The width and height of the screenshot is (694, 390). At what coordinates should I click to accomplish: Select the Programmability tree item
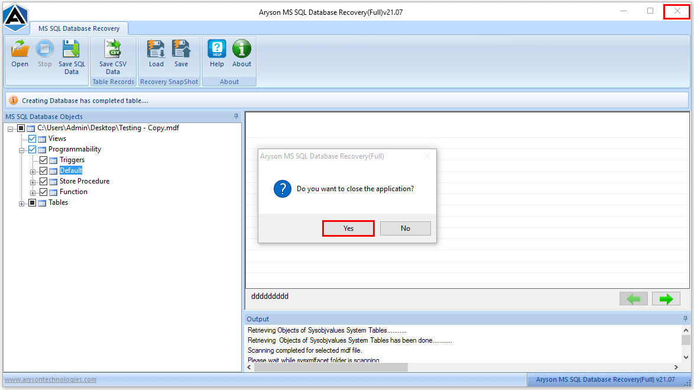pyautogui.click(x=75, y=149)
